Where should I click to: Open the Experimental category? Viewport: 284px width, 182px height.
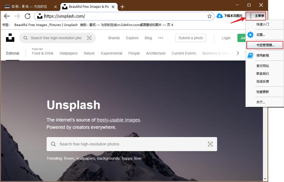point(112,53)
